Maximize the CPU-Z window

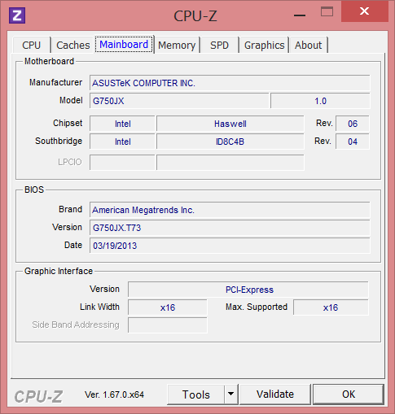[x=327, y=12]
